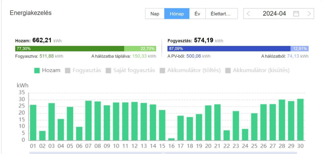
Task: Click the dark green 77,30% bar segment
Action: pos(70,49)
